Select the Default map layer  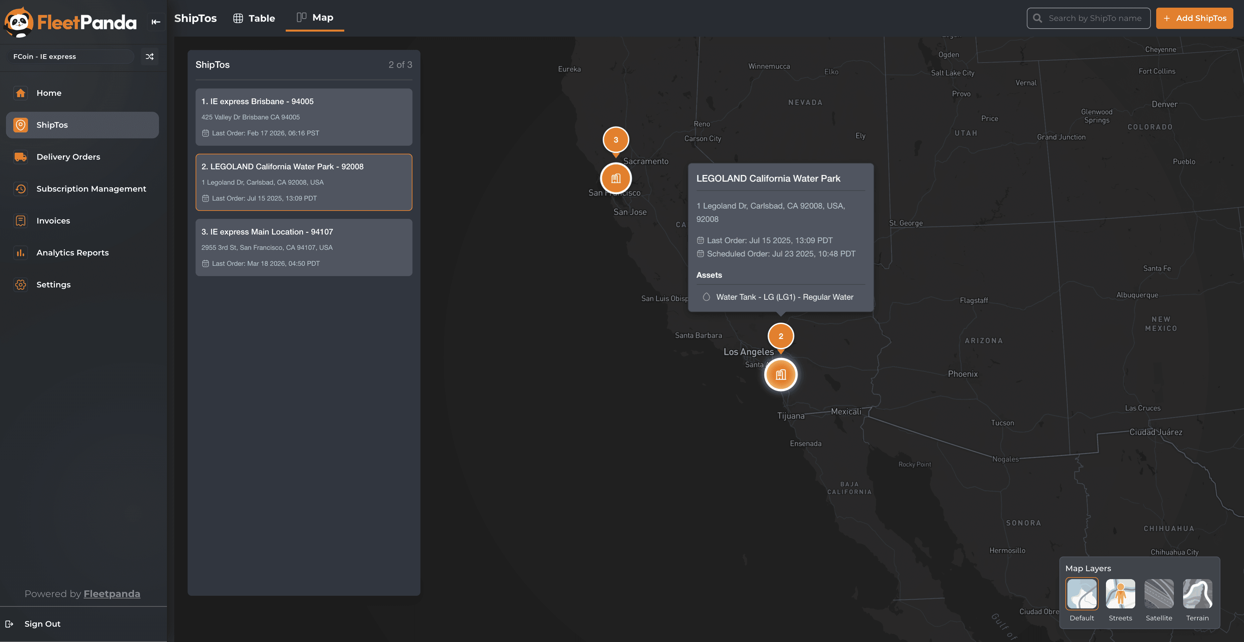[1082, 594]
